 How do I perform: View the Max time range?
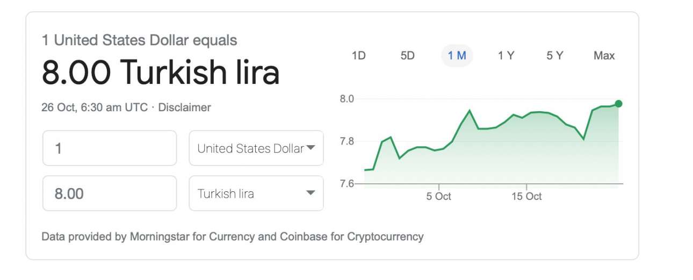(x=604, y=56)
